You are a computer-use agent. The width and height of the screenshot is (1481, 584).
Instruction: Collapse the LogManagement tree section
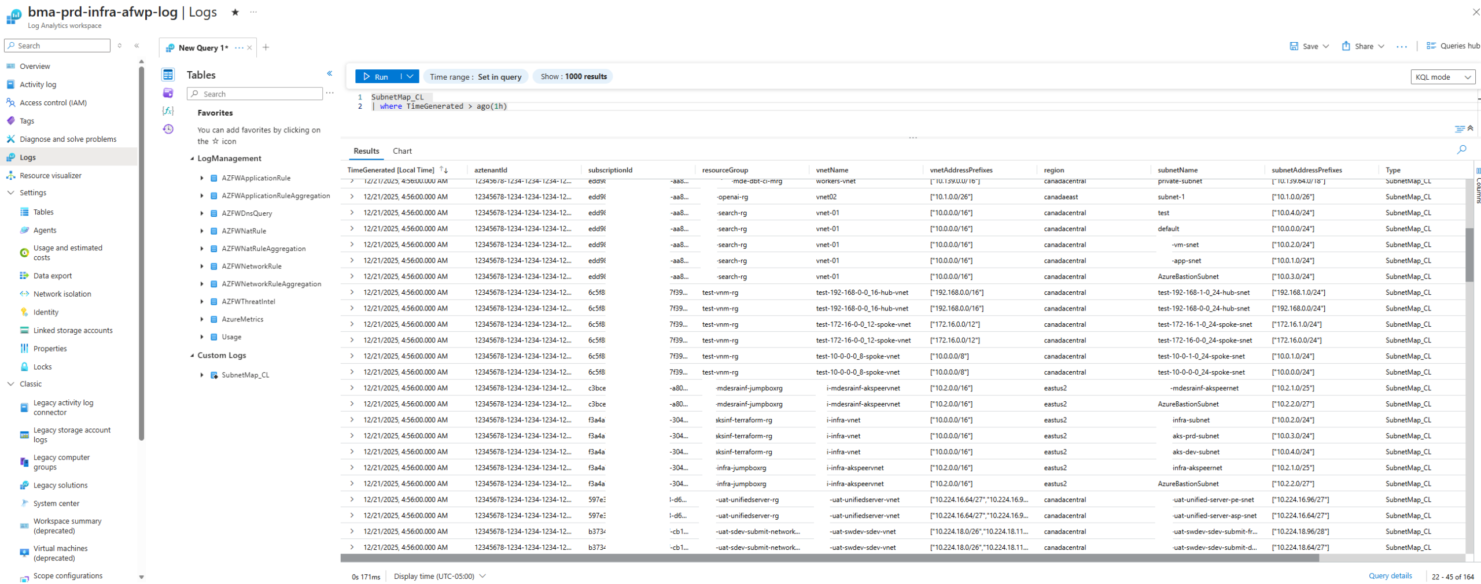coord(192,158)
